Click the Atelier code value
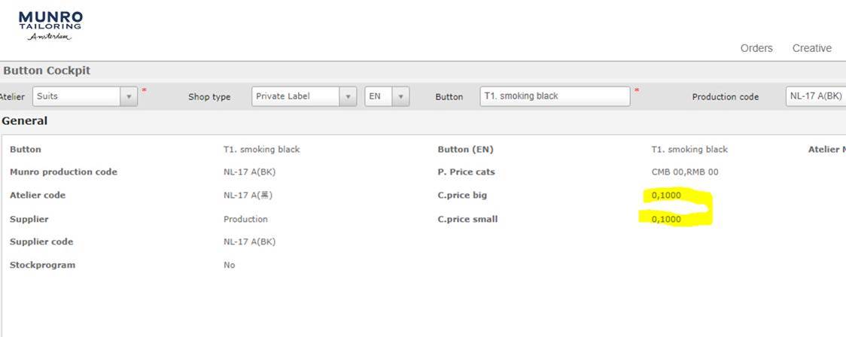846x337 pixels. point(248,195)
